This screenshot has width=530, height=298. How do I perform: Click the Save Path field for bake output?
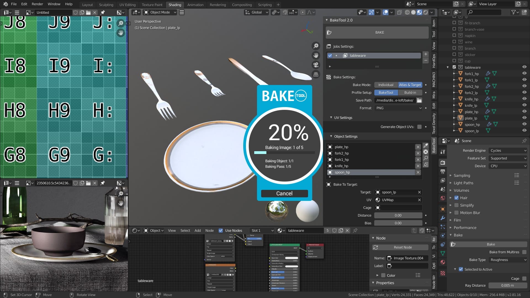(x=395, y=100)
